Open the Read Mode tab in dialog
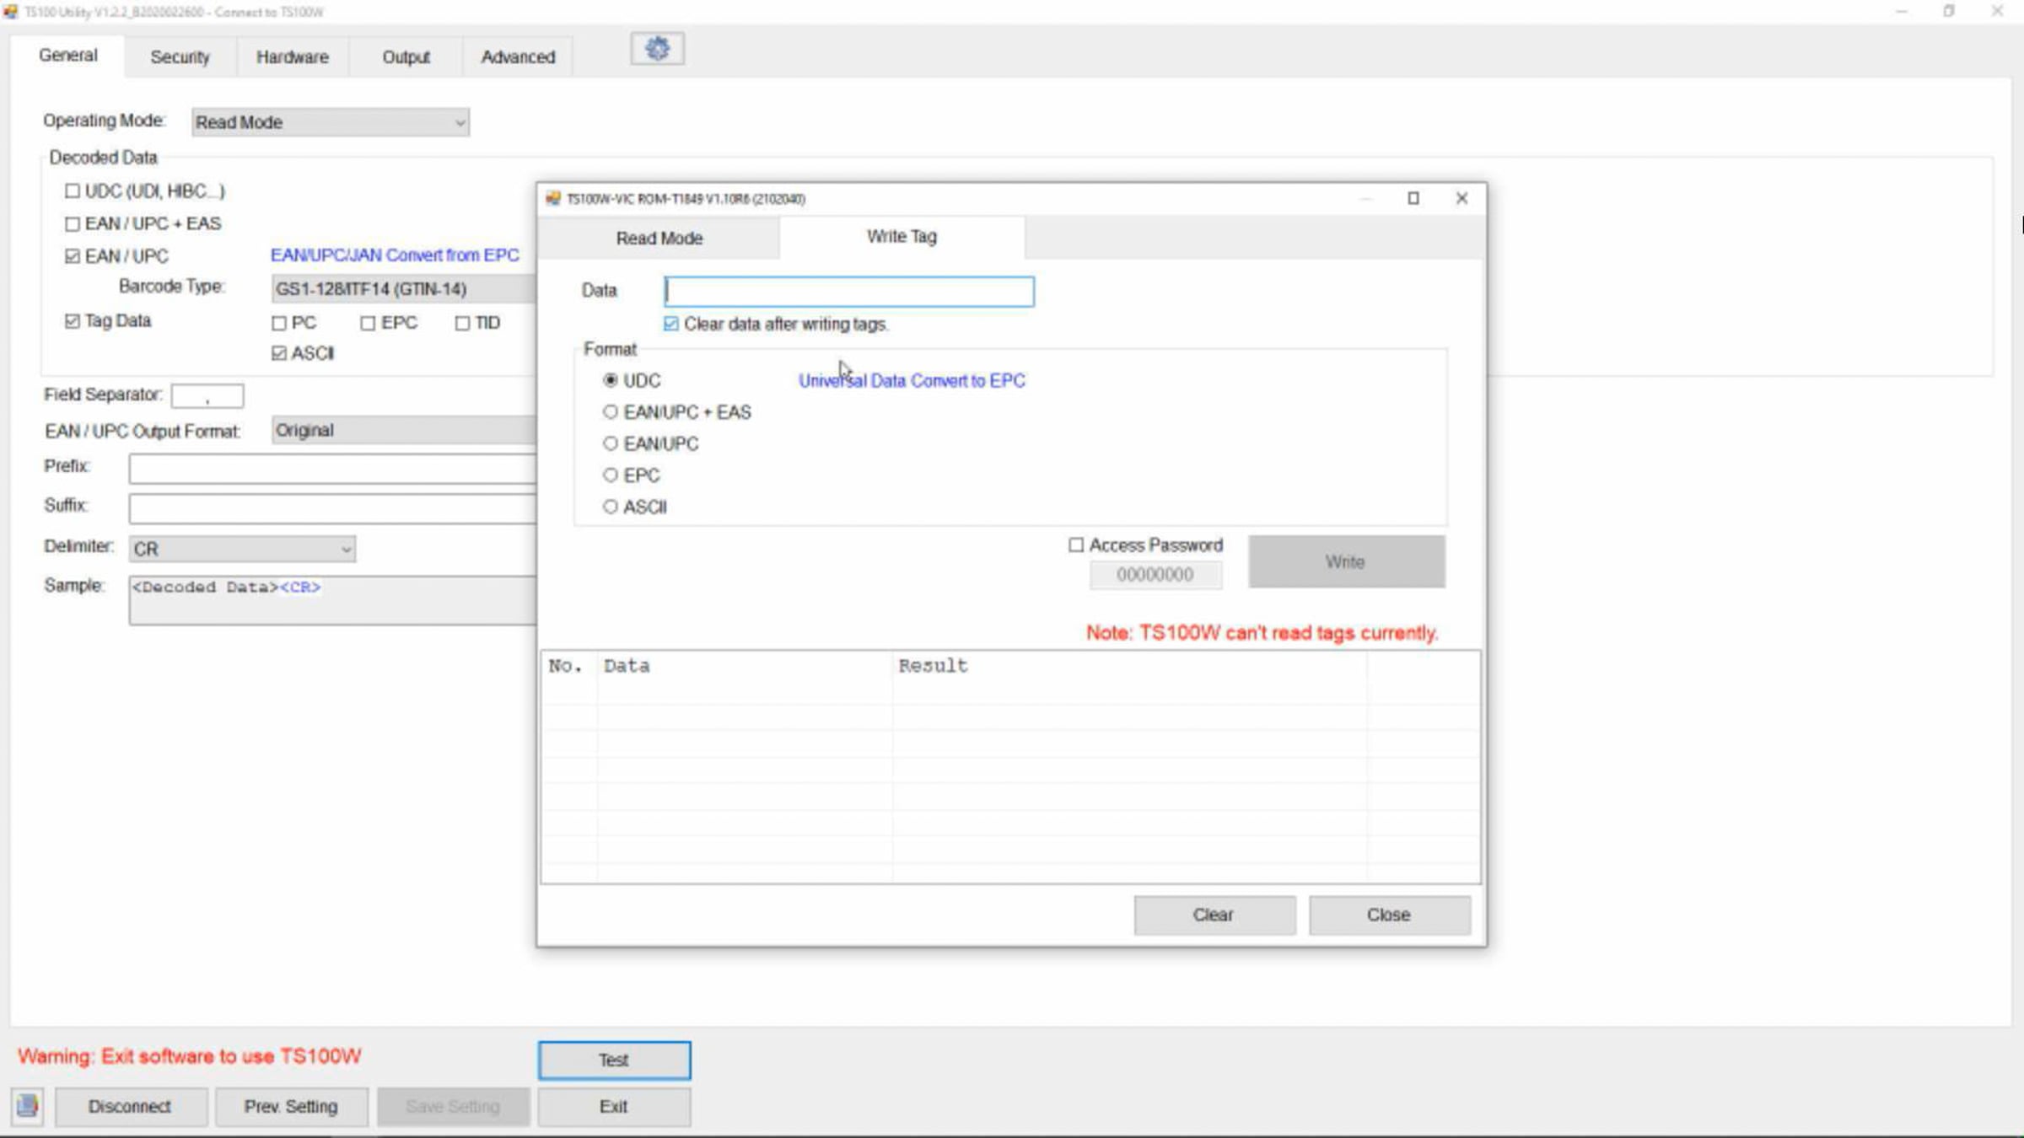Image resolution: width=2024 pixels, height=1138 pixels. click(x=659, y=239)
